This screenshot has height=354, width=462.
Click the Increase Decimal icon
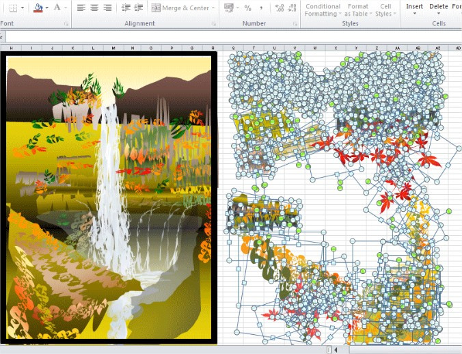coord(279,8)
